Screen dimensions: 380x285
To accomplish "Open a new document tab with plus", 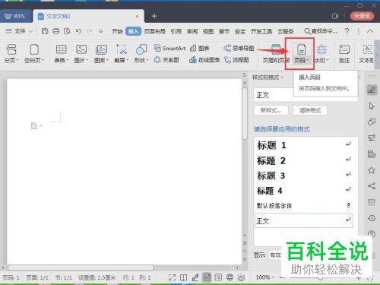I will [154, 16].
